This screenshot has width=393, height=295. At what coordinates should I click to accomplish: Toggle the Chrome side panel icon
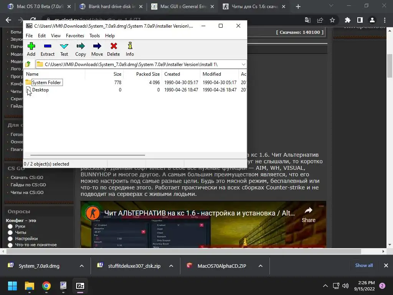click(x=360, y=20)
